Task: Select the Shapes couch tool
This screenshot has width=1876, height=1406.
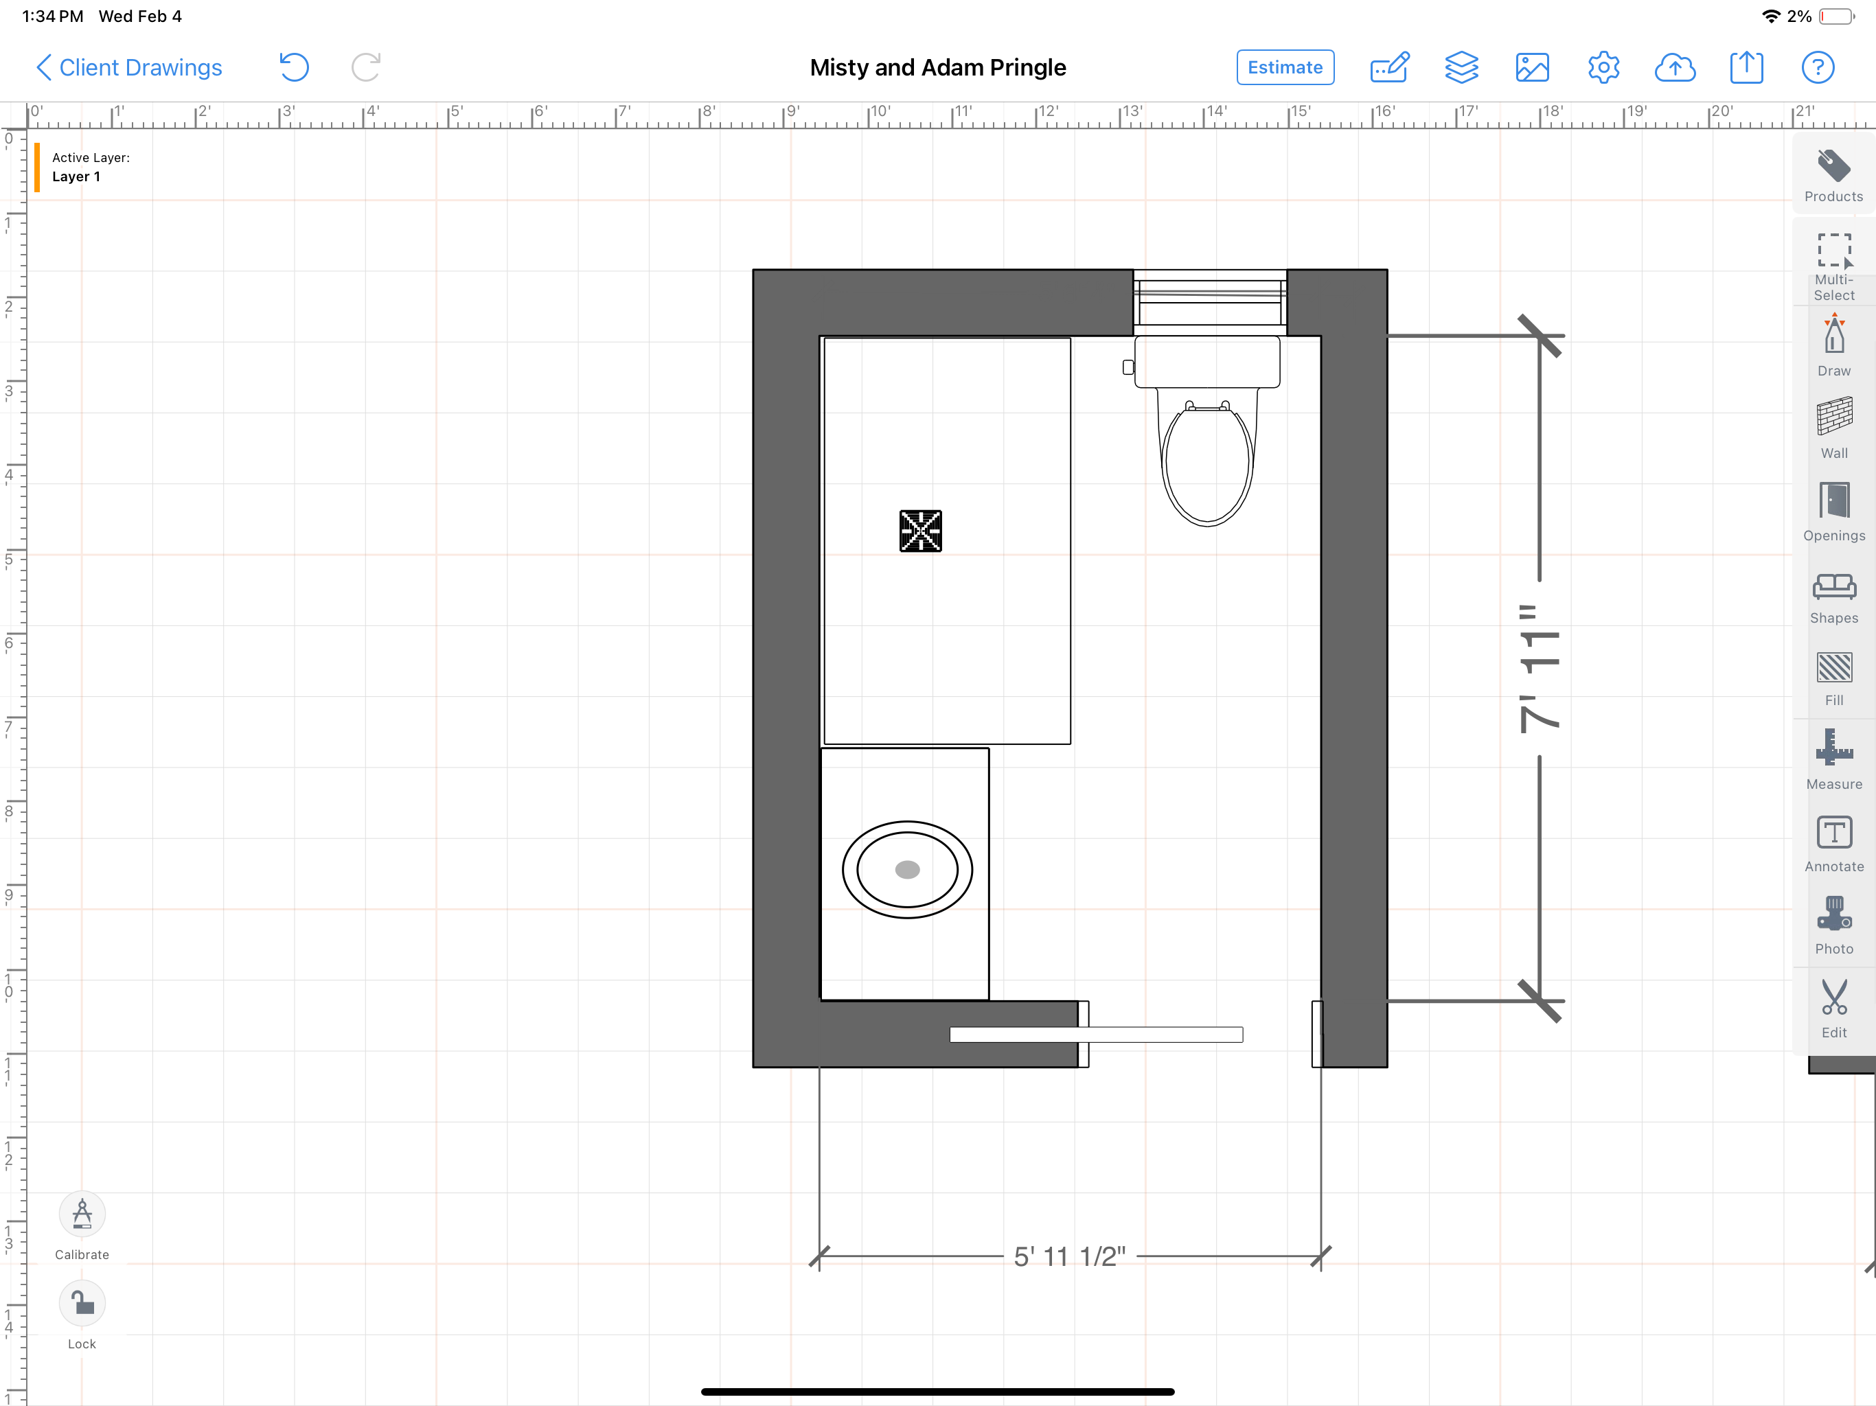Action: tap(1833, 595)
